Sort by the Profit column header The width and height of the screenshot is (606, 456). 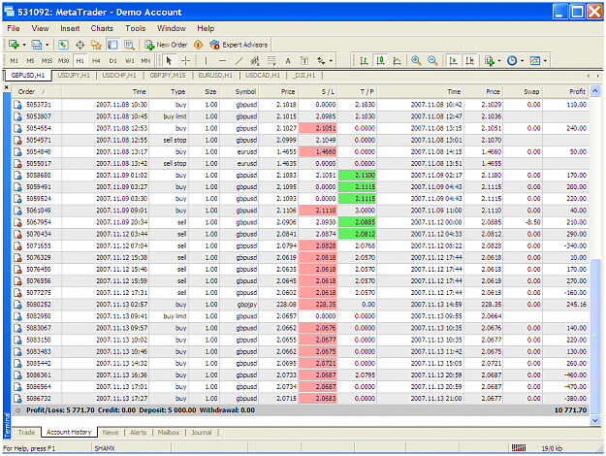[565, 91]
